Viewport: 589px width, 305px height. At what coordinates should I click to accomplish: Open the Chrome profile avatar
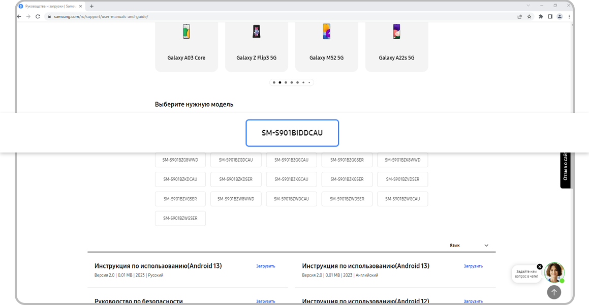coord(560,17)
